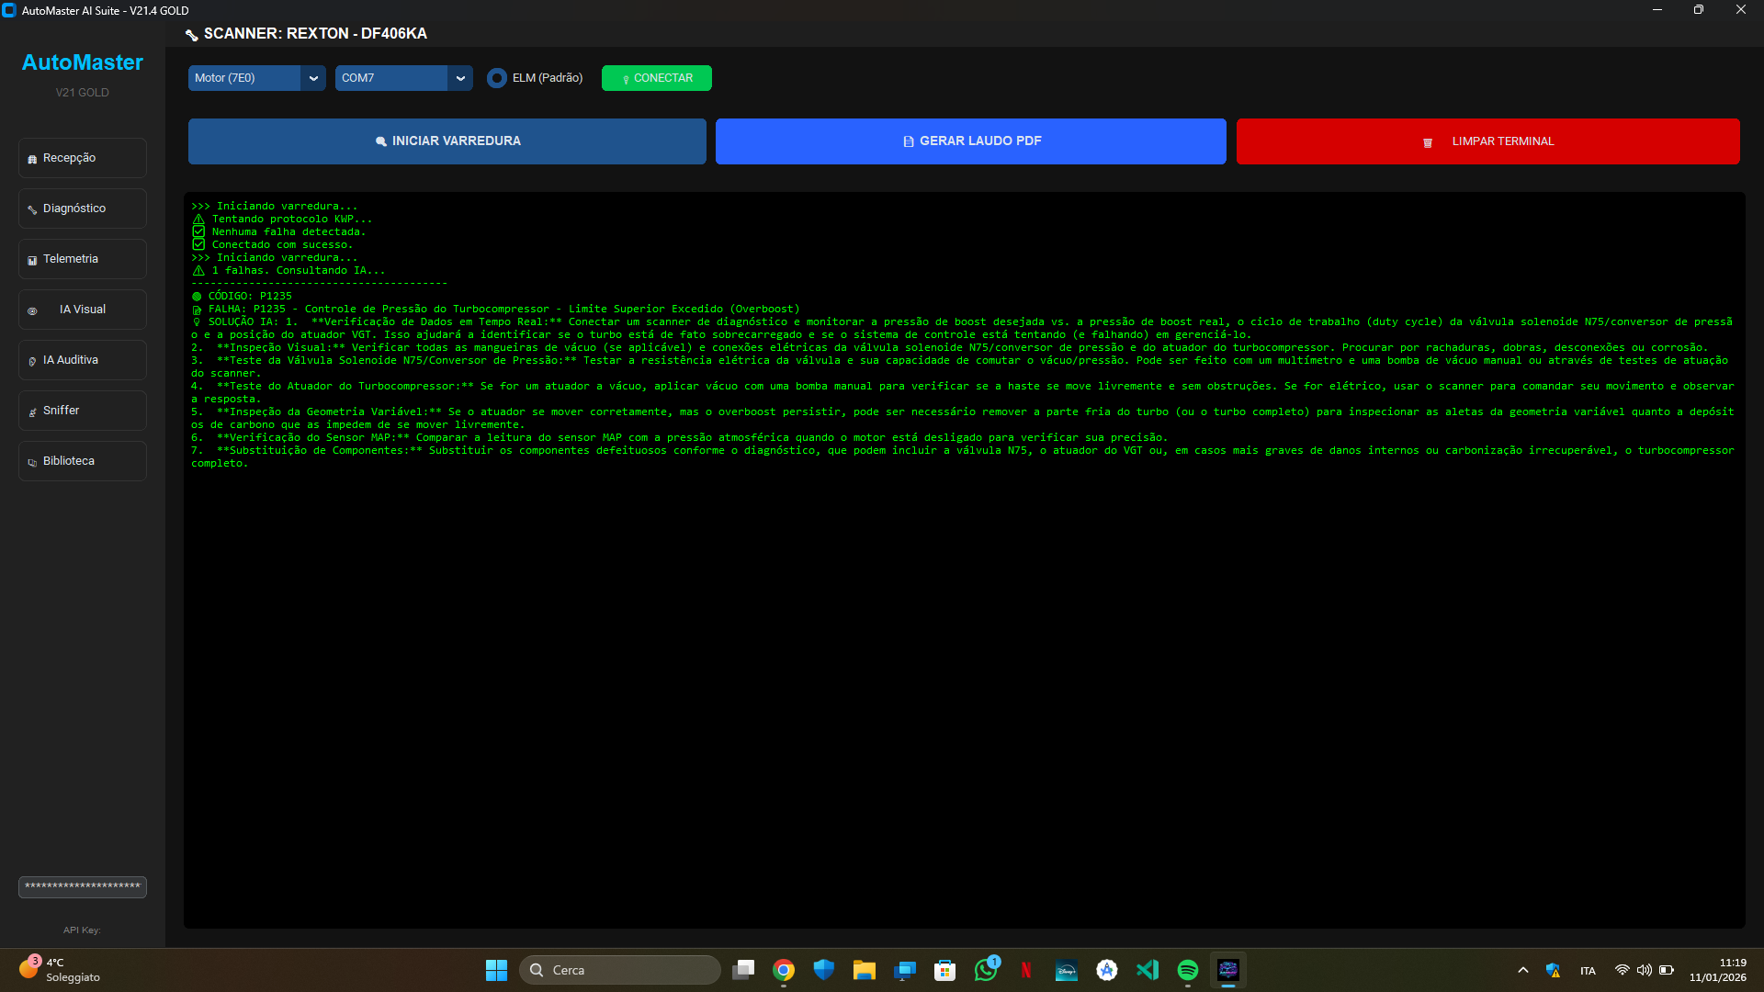Click the trash icon on LIMPAR TERMINAL
1764x992 pixels.
(1427, 142)
